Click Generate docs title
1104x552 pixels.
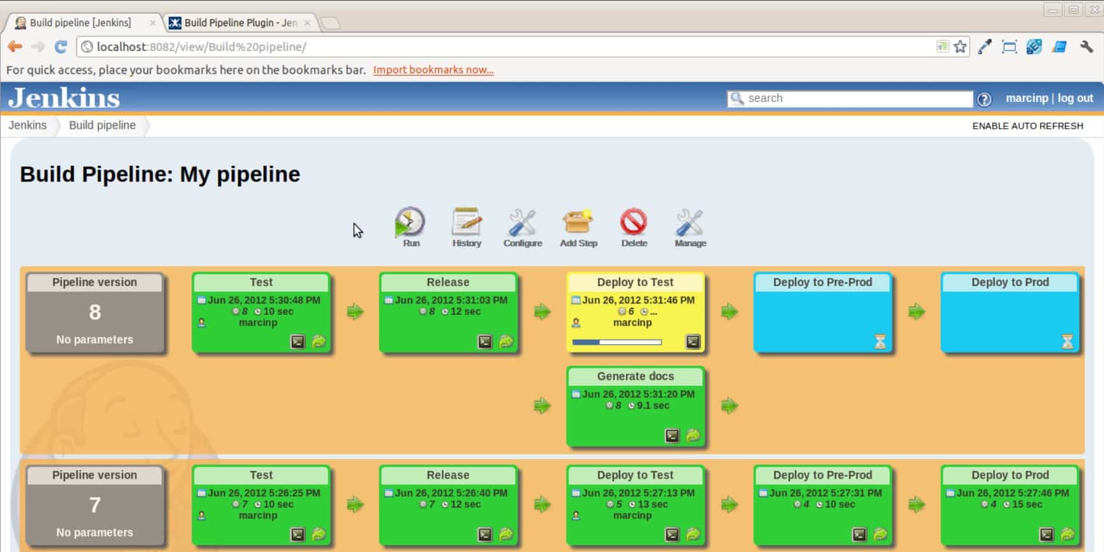[x=636, y=376]
